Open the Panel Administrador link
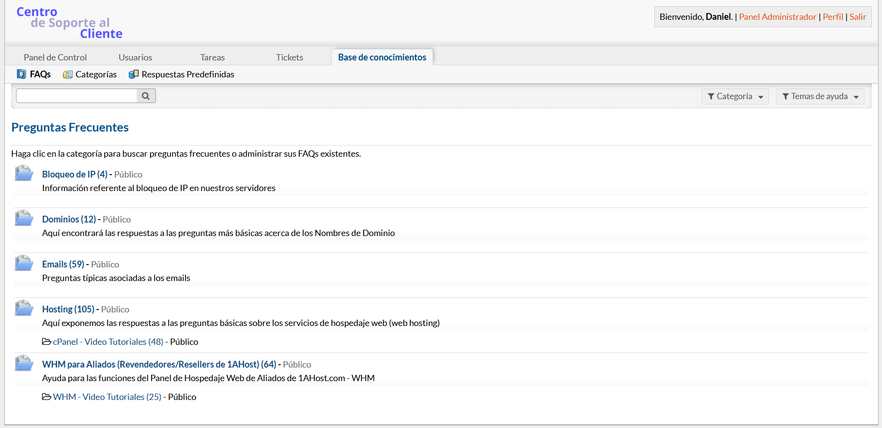The width and height of the screenshot is (882, 428). [x=777, y=16]
